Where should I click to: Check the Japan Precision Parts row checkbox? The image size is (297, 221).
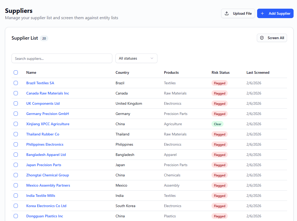(x=16, y=165)
